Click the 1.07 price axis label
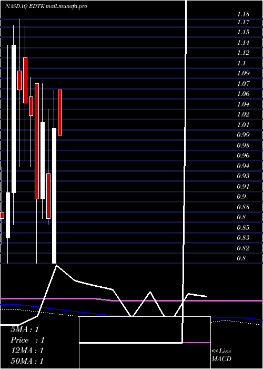The image size is (263, 369). pos(243,84)
